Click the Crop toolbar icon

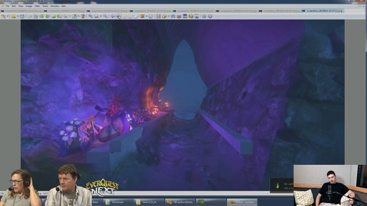[36, 16]
